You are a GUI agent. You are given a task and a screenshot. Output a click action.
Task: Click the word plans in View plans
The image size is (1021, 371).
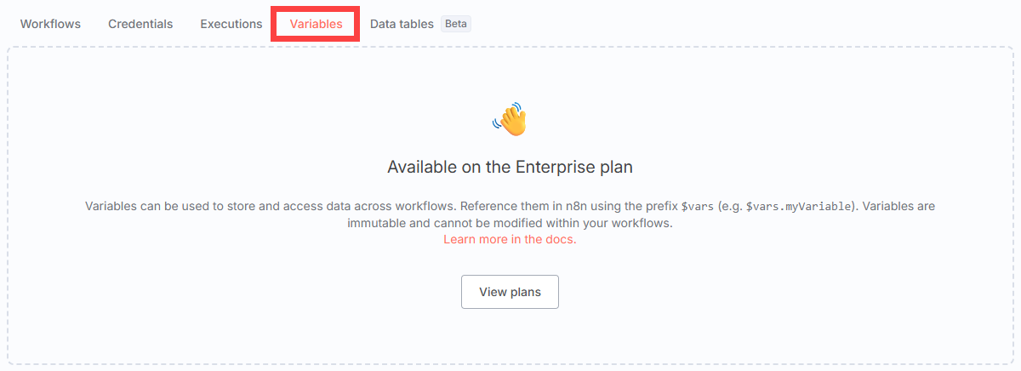[x=526, y=292]
